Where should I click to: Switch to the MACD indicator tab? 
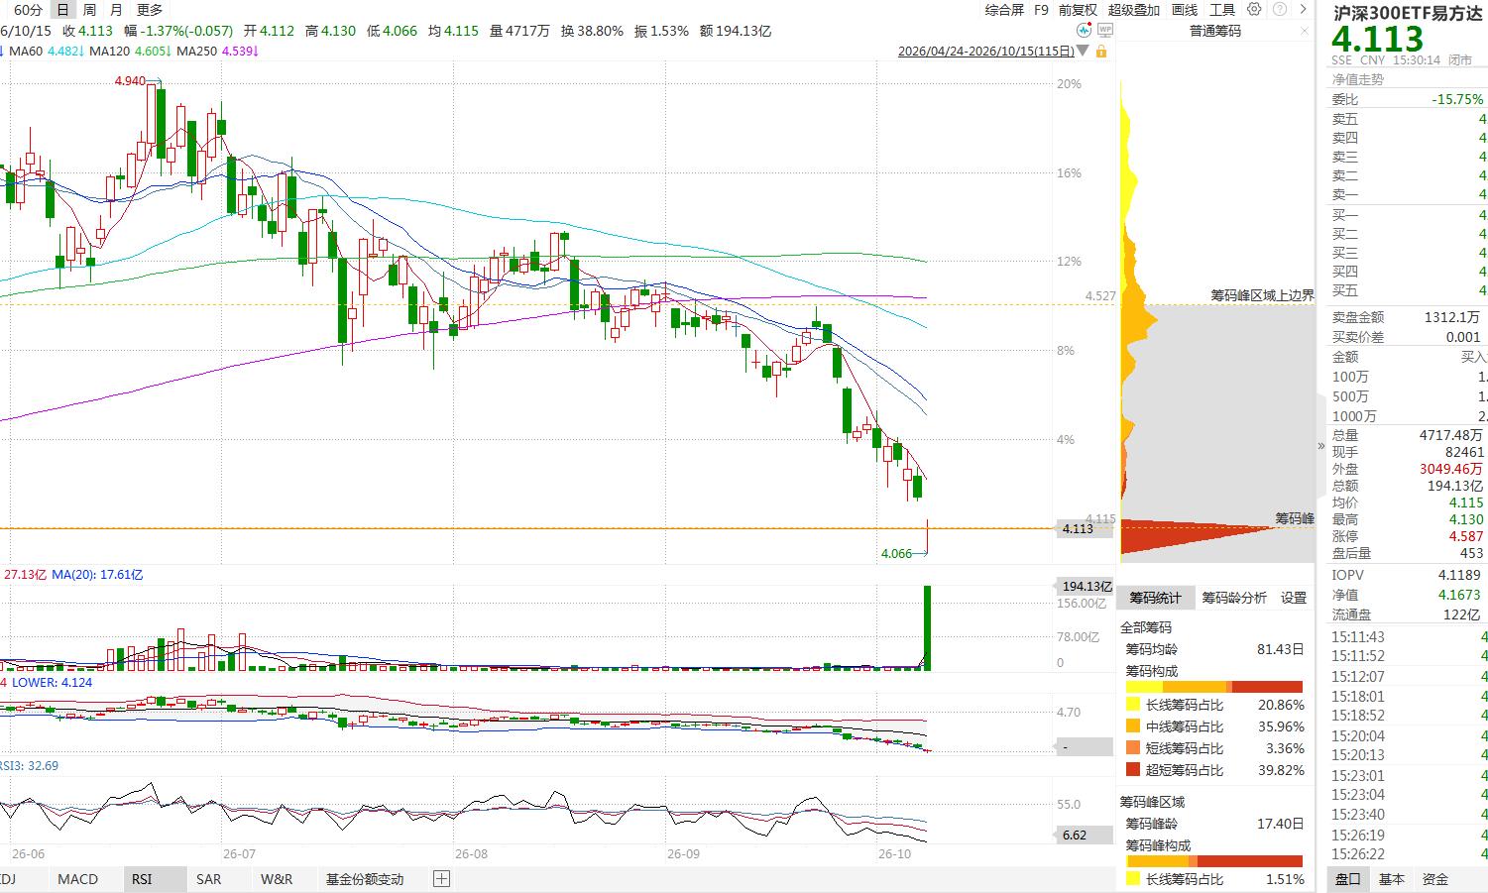(x=77, y=879)
